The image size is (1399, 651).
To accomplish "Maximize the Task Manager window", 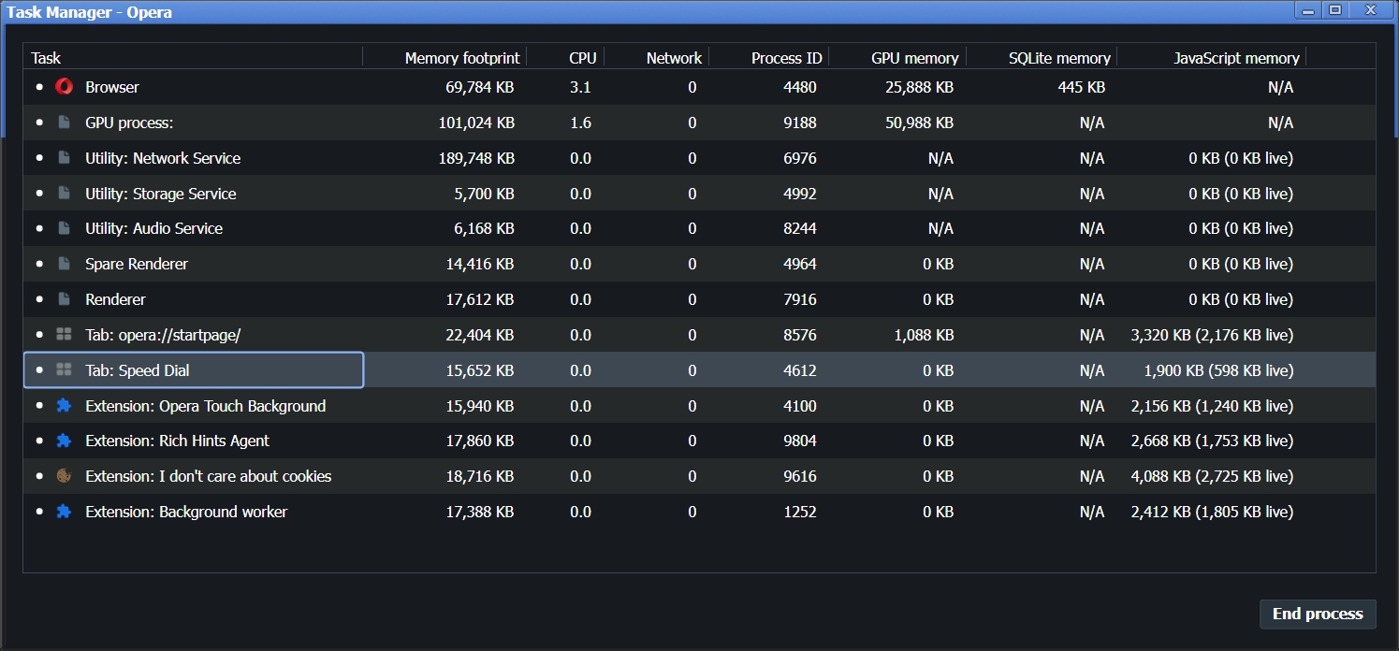I will 1335,10.
